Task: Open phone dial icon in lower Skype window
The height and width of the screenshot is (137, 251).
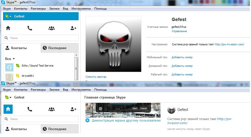Action: (30, 109)
